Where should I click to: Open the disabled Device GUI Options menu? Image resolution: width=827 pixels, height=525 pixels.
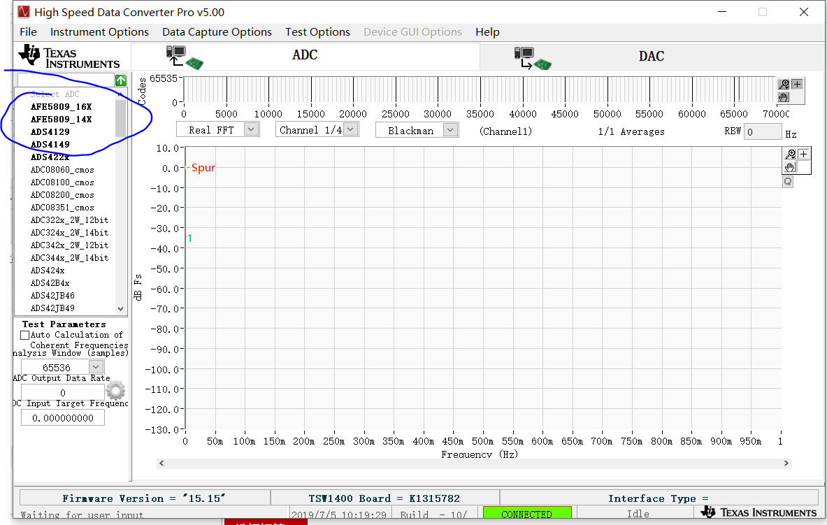tap(412, 32)
